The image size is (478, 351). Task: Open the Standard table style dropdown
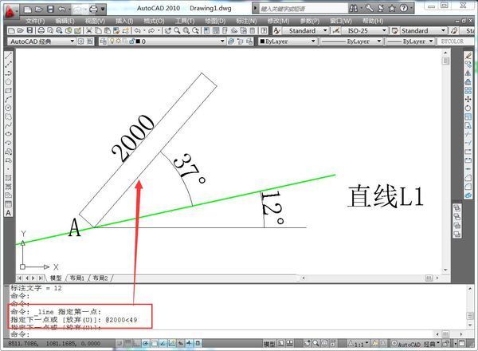pos(423,30)
